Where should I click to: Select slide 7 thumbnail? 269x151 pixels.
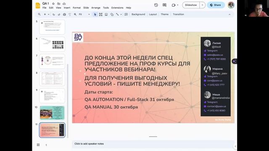pyautogui.click(x=52, y=61)
